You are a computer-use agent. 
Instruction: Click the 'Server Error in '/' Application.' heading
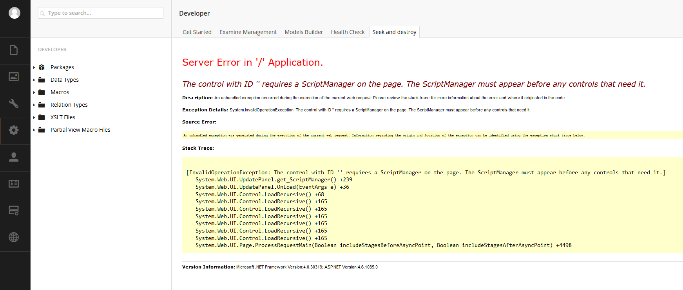click(252, 63)
